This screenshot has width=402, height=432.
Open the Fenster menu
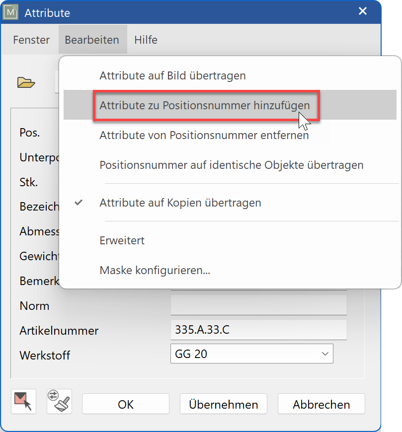pos(30,40)
